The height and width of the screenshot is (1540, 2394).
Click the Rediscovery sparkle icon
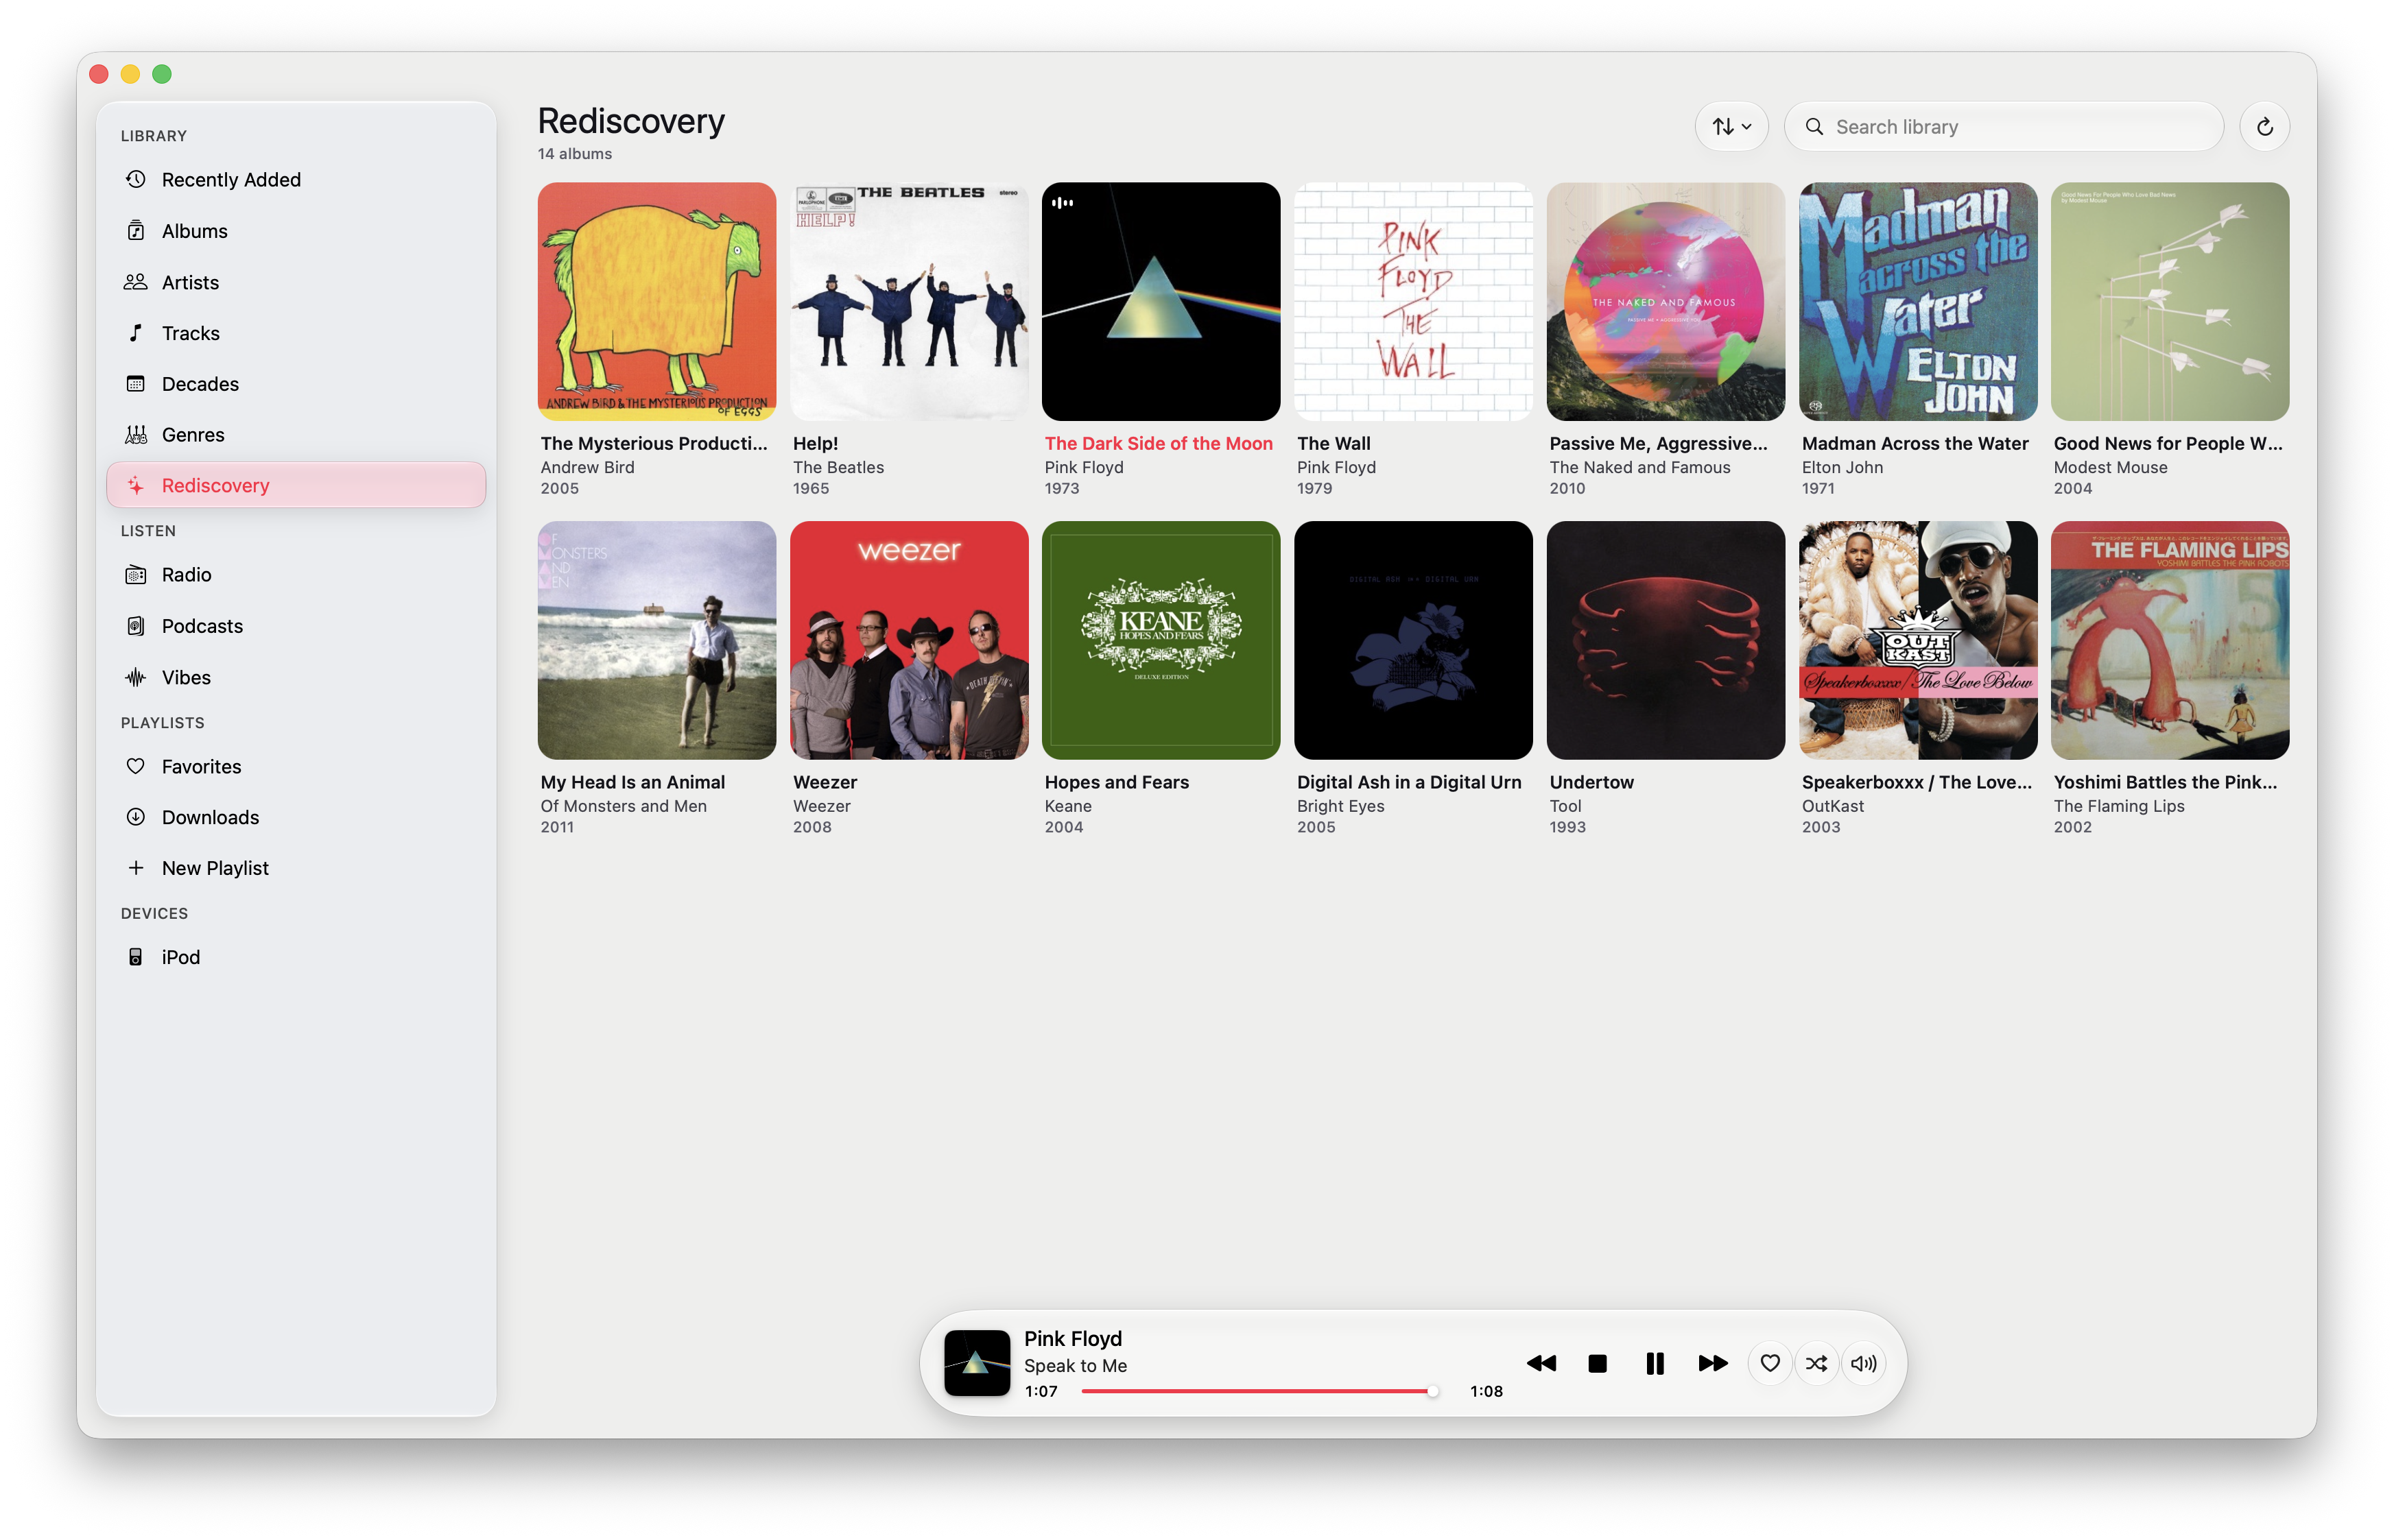(x=135, y=485)
